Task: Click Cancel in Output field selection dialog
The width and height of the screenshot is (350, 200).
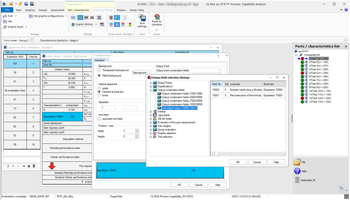Action: tap(257, 162)
